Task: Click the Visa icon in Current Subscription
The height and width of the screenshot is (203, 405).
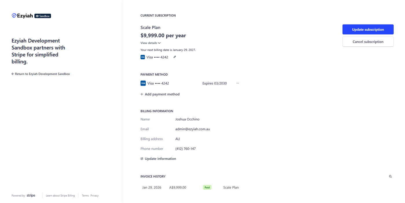Action: coord(143,57)
